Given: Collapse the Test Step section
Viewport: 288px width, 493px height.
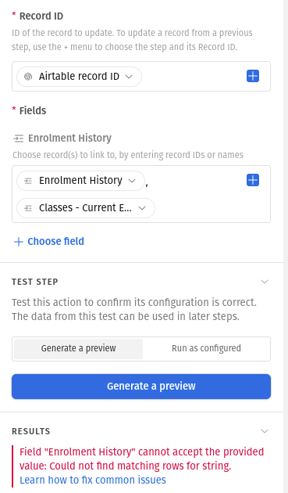Looking at the screenshot, I should pos(265,282).
